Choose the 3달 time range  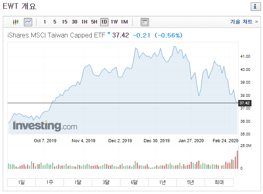click(106, 182)
